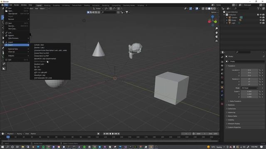Disable Camera in renders icon
Screen dimensions: 266x149
tap(264, 17)
